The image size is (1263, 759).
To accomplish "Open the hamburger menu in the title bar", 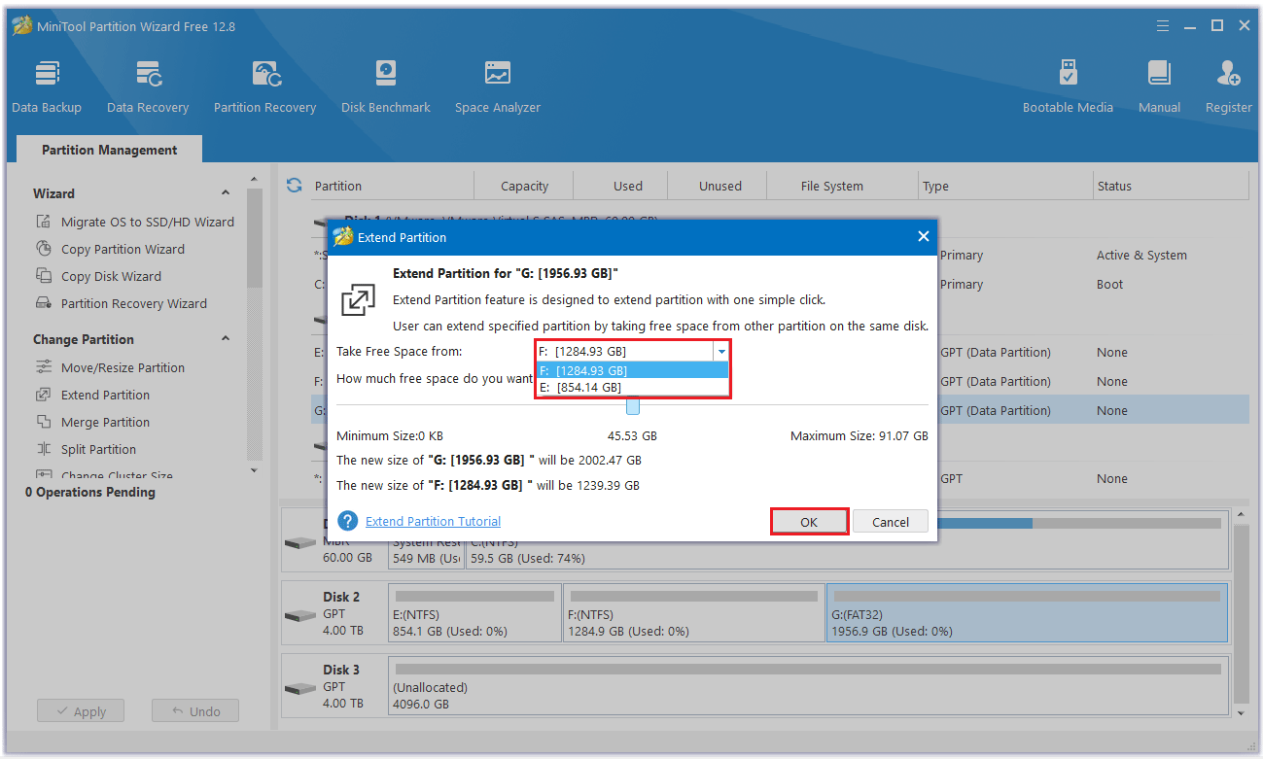I will 1165,26.
